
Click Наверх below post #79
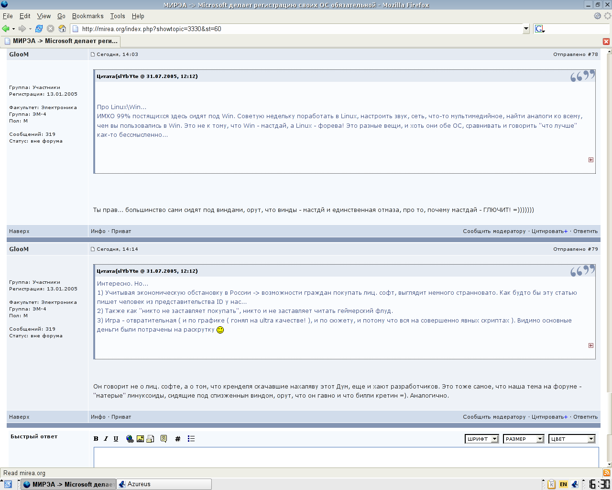pos(19,417)
